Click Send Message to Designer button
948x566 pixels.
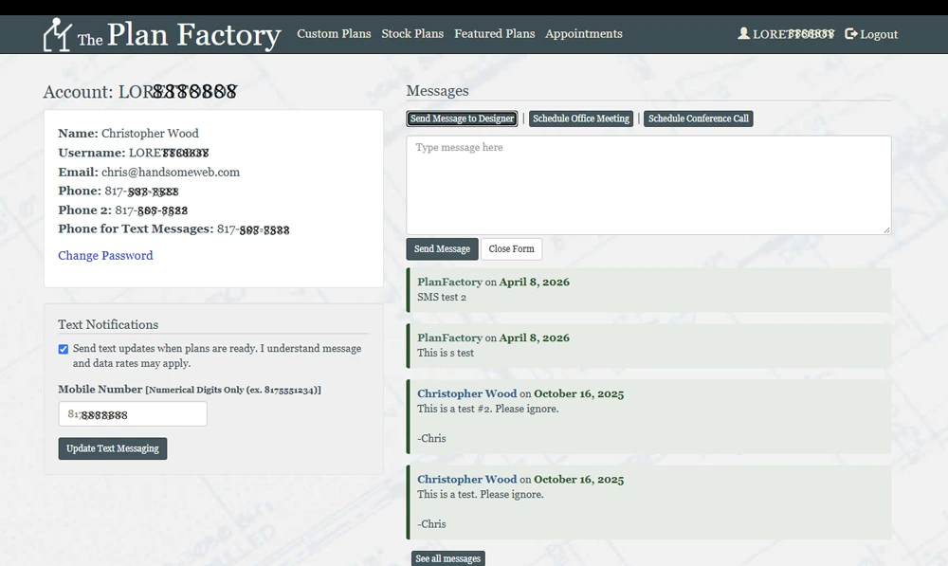click(462, 119)
